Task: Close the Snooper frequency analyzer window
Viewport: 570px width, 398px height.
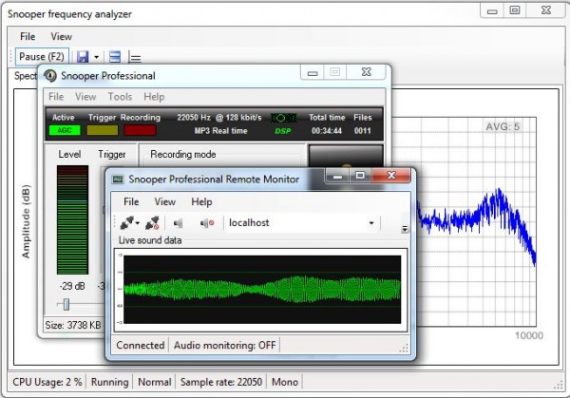Action: click(x=546, y=10)
